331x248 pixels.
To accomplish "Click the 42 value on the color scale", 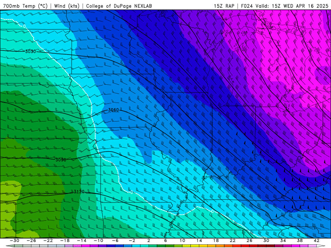I will point(317,241).
